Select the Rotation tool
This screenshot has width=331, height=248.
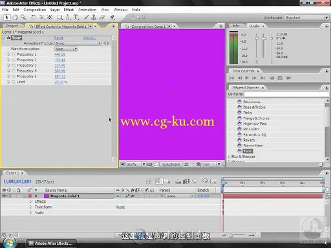(x=33, y=17)
